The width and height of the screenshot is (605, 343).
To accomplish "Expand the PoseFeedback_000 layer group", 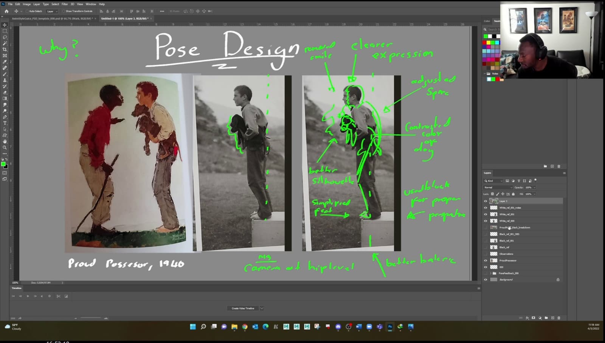I will [490, 273].
